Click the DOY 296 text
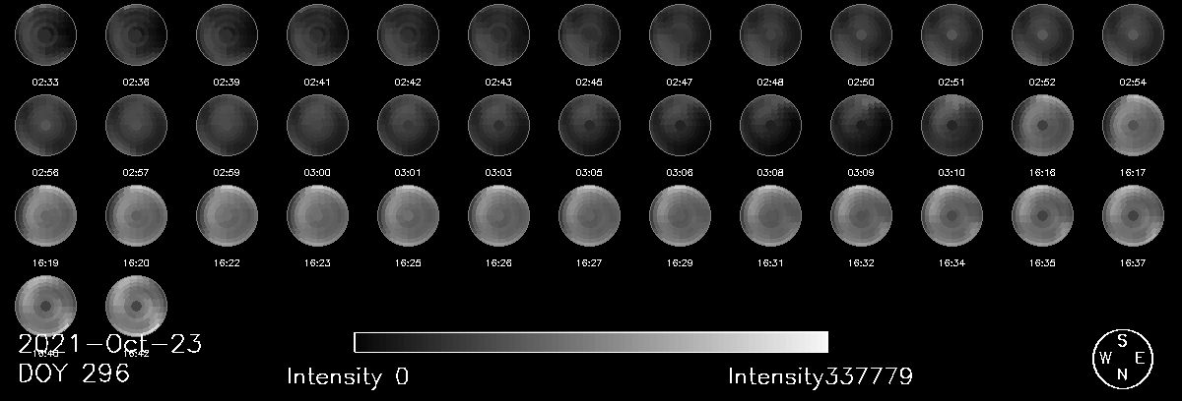 click(74, 373)
